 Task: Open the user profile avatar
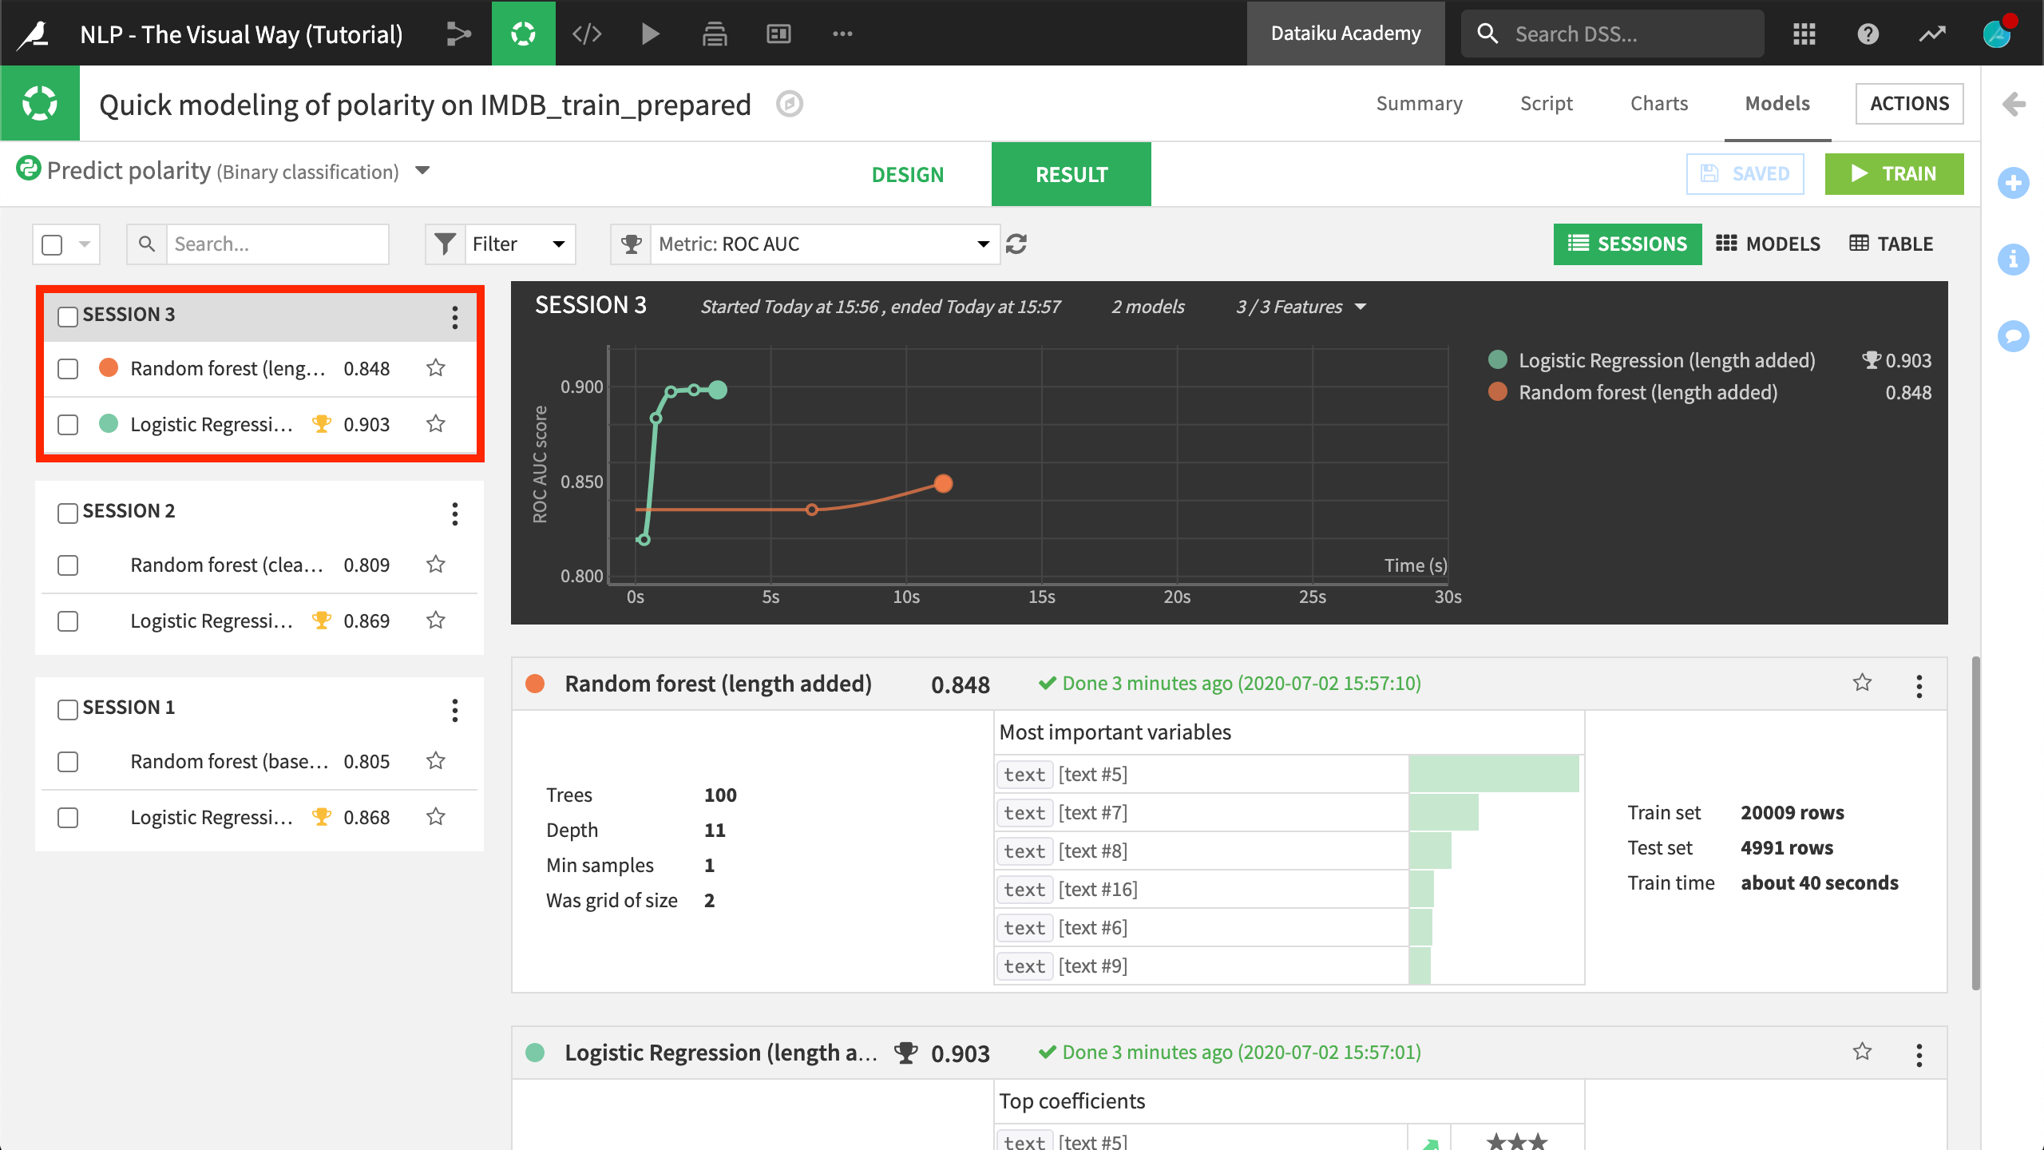point(1998,34)
